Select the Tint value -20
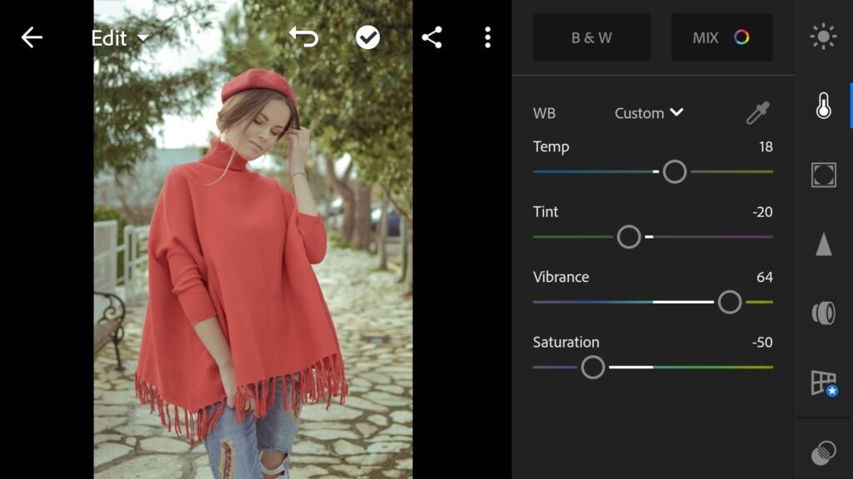 (762, 212)
